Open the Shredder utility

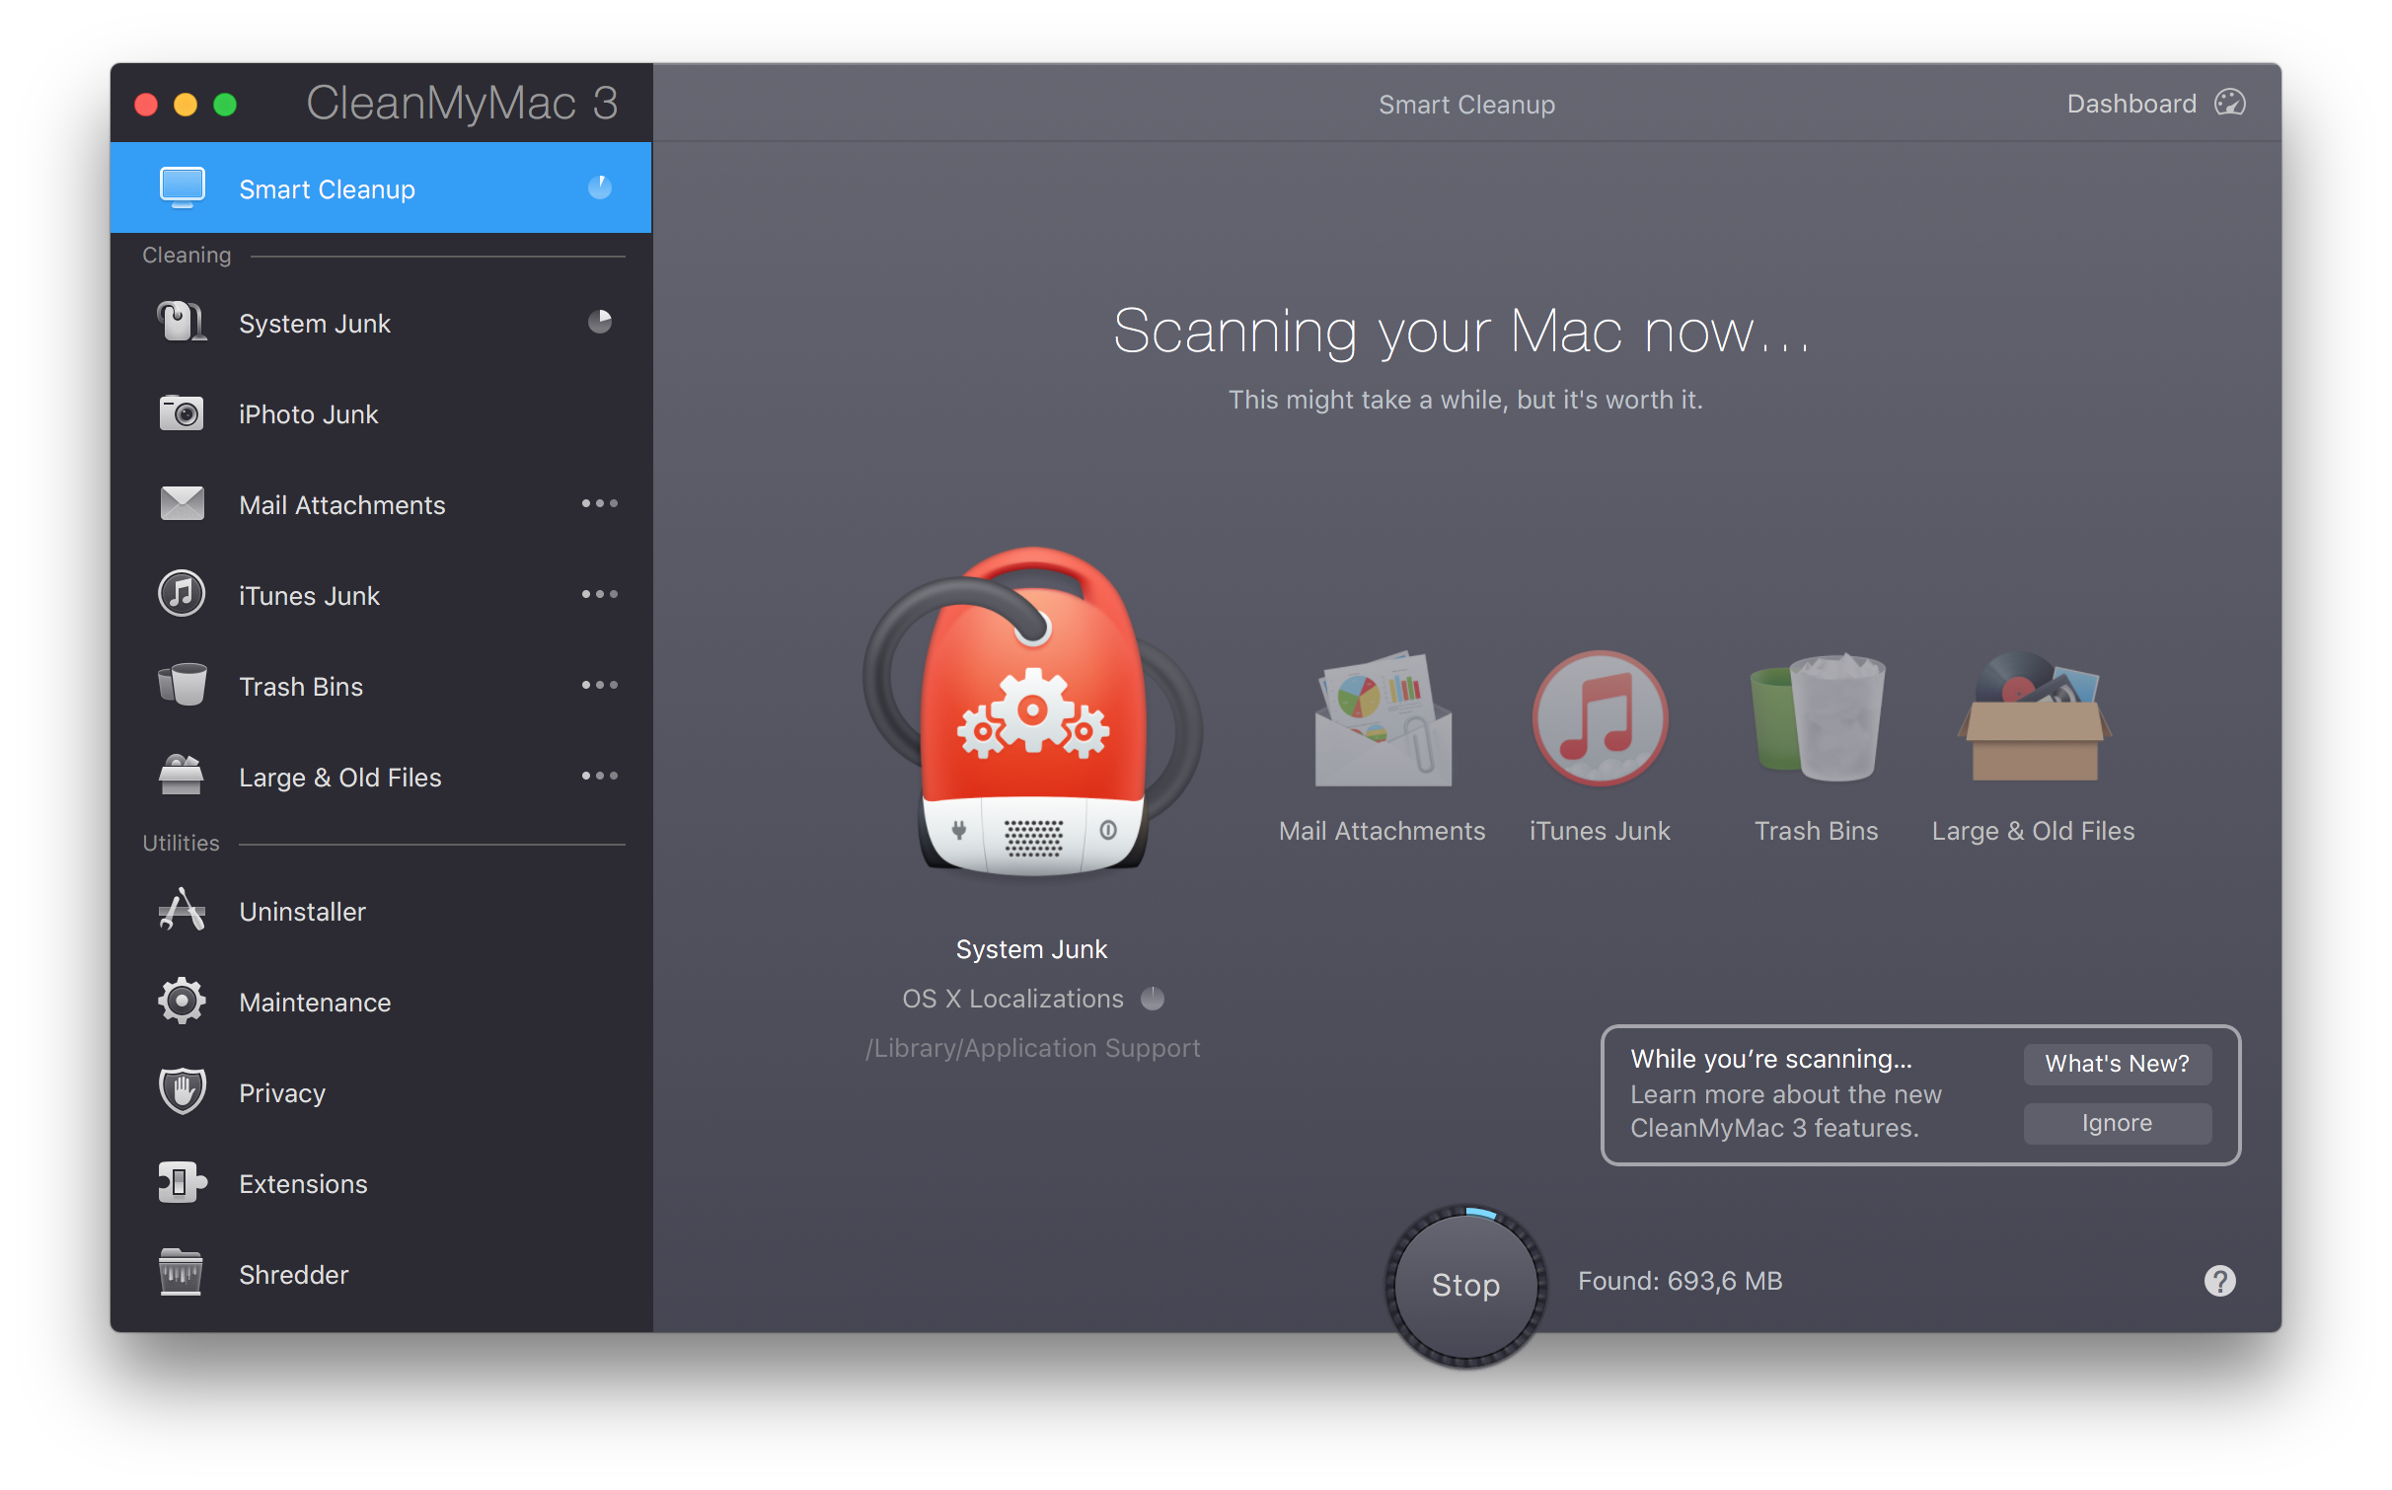pos(293,1275)
